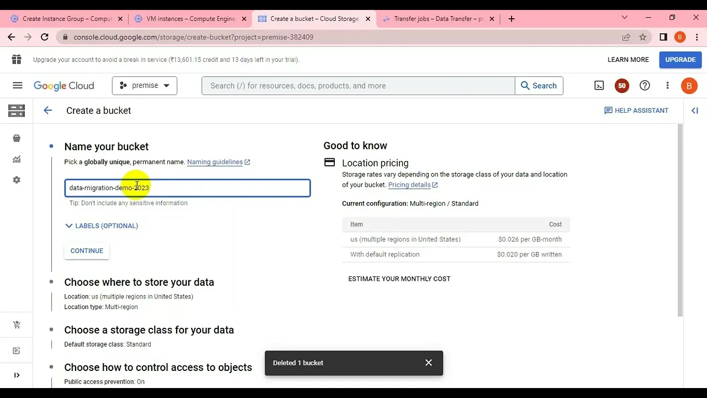Open the three-dot settings menu
This screenshot has height=398, width=707.
tap(667, 86)
